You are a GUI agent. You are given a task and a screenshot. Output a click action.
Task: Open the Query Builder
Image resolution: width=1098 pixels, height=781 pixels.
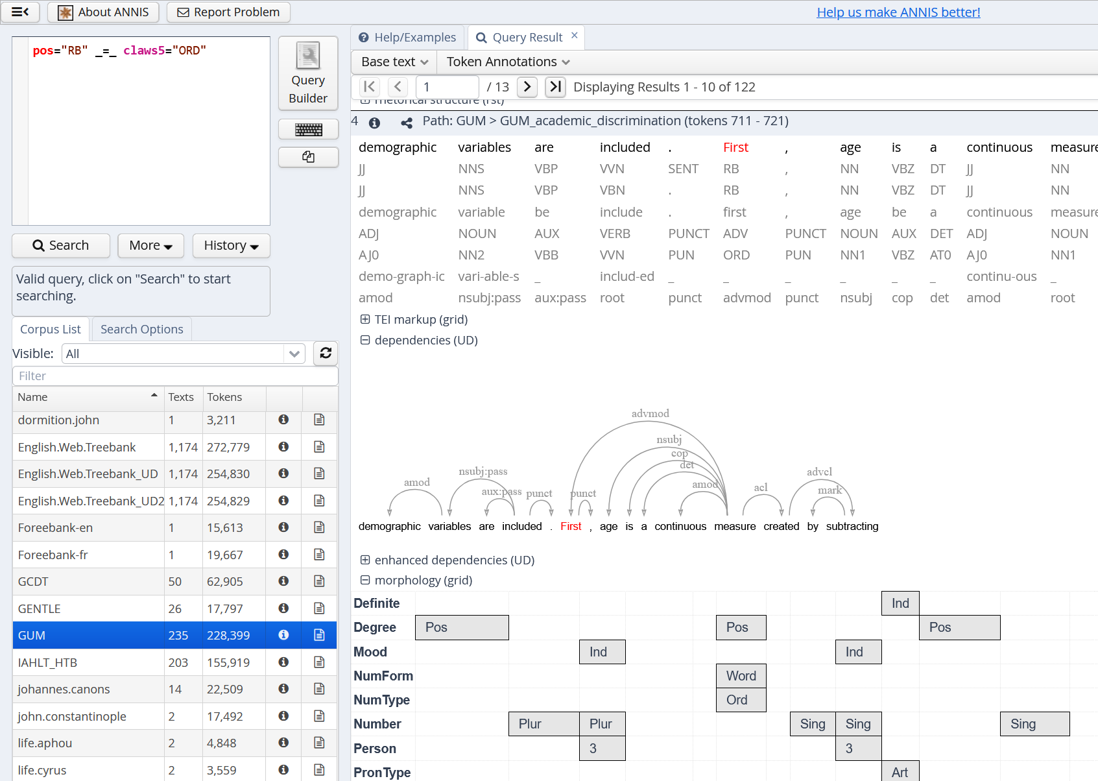(308, 73)
